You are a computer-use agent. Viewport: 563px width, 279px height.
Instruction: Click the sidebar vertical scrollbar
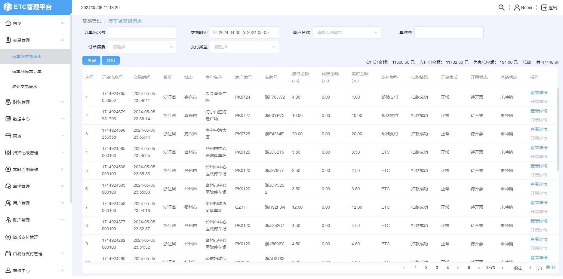(71, 109)
